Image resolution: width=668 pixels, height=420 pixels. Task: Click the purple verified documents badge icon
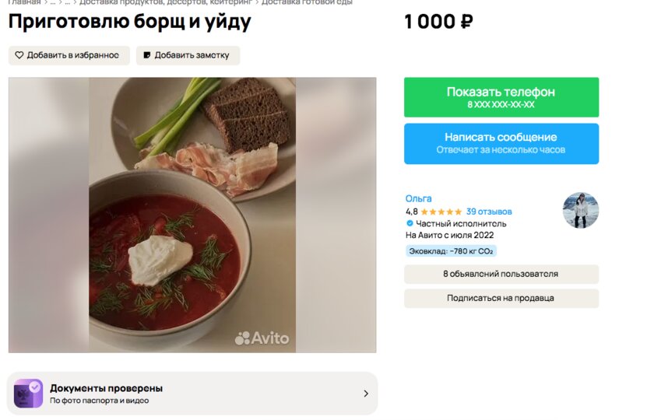pyautogui.click(x=29, y=394)
